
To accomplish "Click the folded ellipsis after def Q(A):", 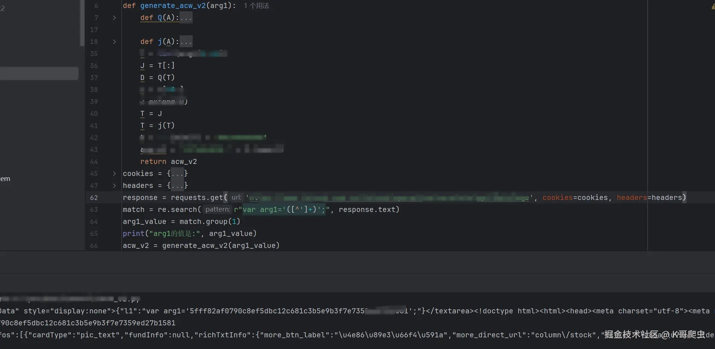I will 186,18.
